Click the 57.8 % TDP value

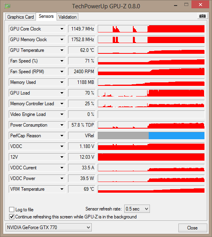[x=82, y=125]
